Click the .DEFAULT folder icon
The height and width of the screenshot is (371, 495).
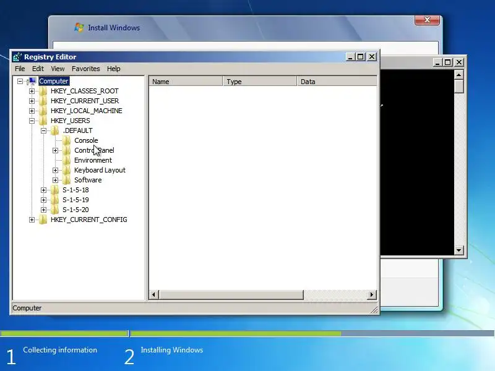tap(54, 130)
